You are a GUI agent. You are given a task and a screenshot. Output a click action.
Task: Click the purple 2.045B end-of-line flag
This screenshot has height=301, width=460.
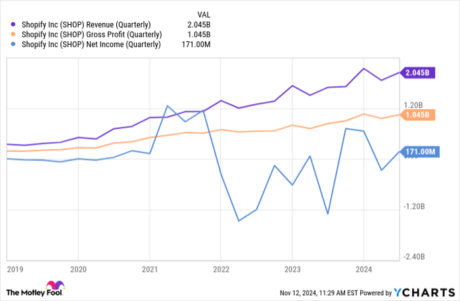(419, 73)
